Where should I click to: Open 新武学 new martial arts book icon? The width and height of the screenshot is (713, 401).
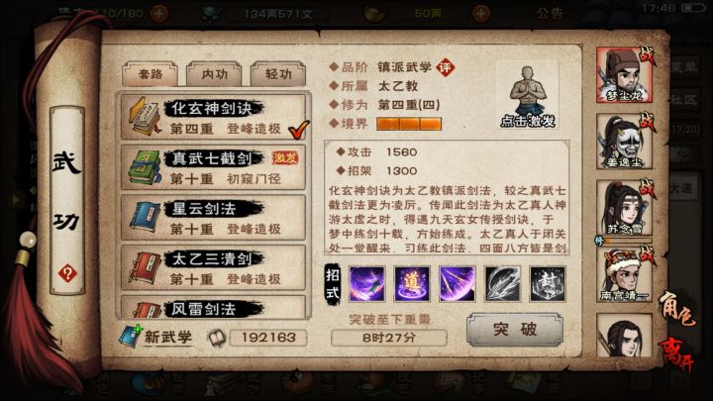[x=130, y=337]
